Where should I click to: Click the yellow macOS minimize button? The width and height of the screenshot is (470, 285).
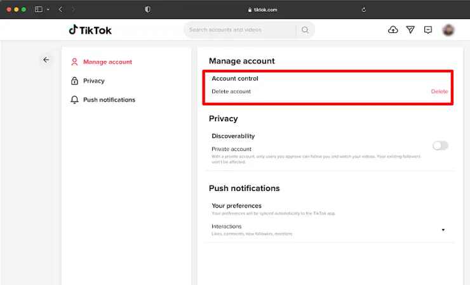(16, 10)
